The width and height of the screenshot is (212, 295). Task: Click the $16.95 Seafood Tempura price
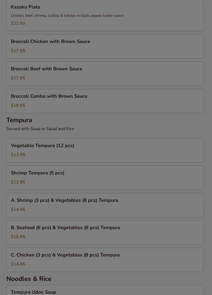pos(18,237)
